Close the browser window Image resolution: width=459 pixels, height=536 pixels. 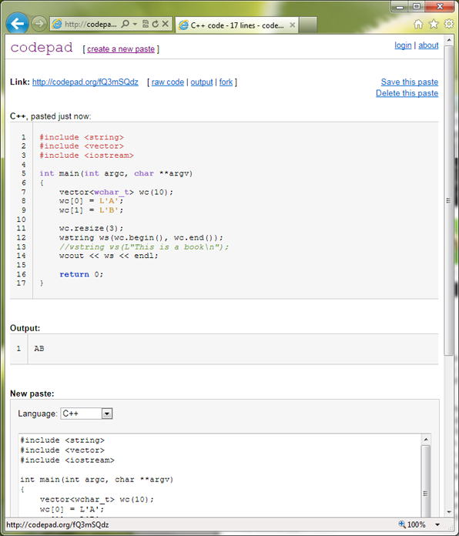tap(440, 6)
